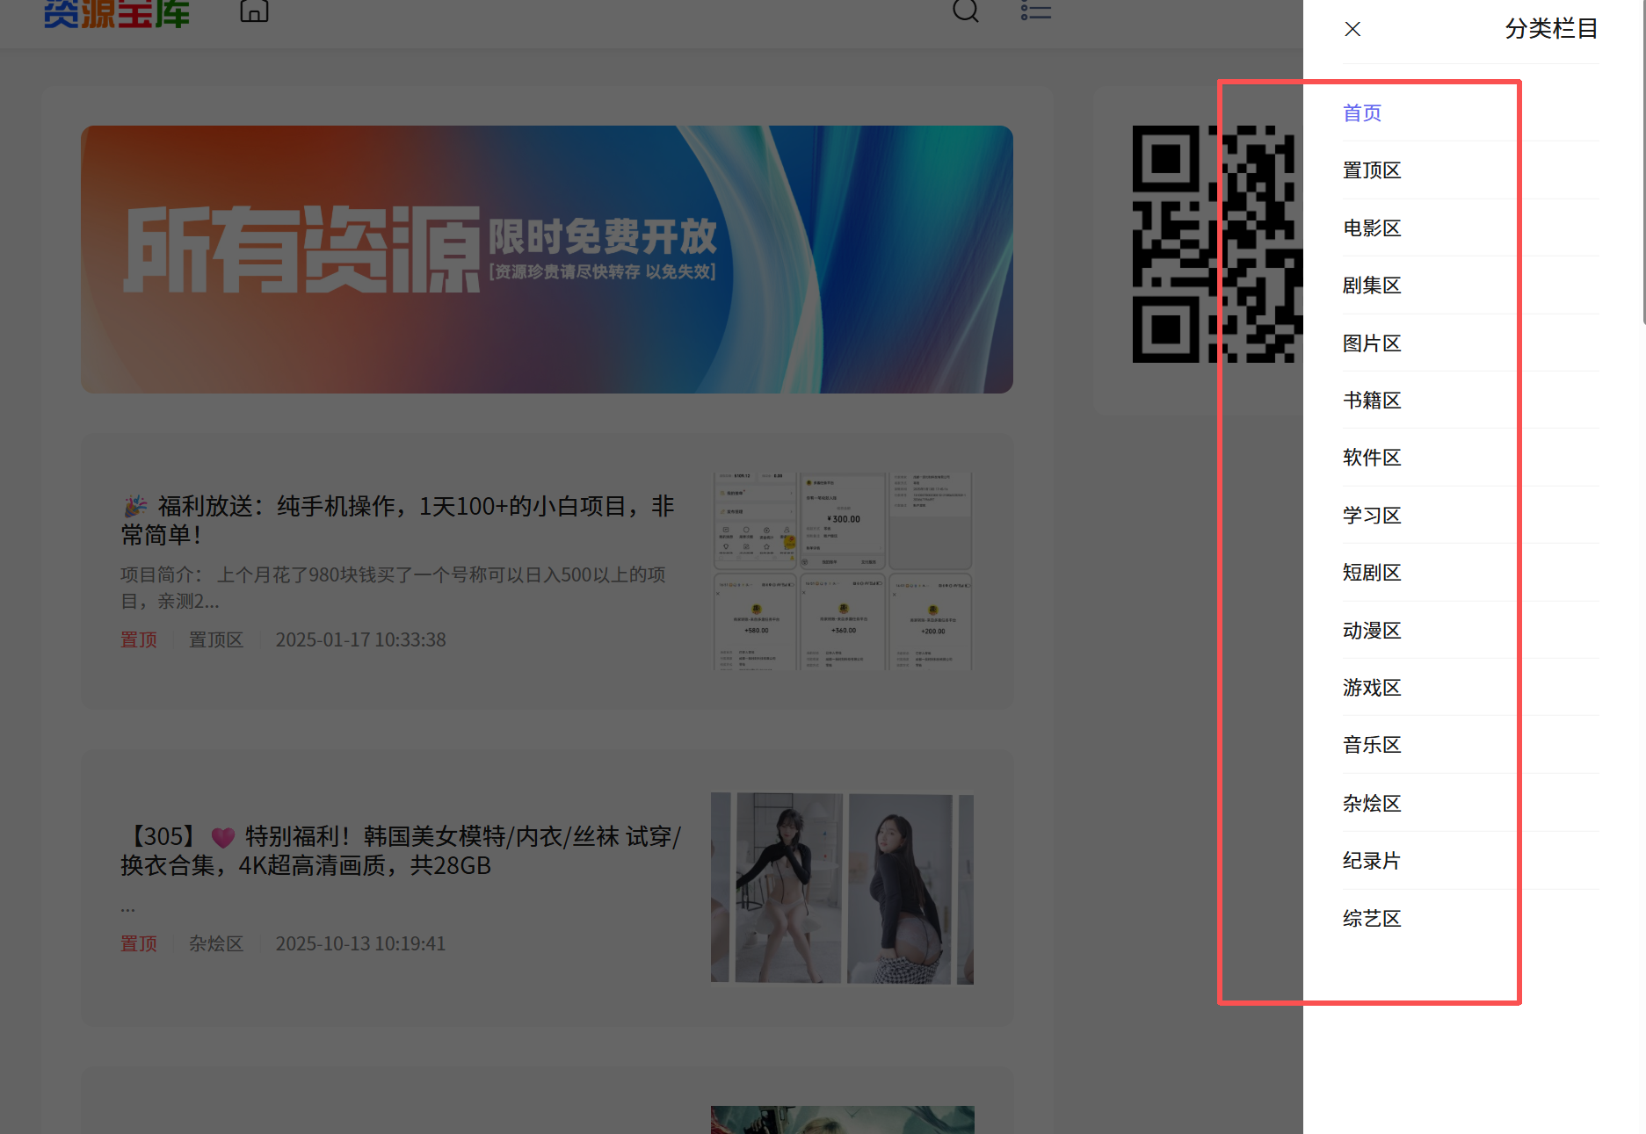The image size is (1646, 1134).
Task: Open the 电影区 category
Action: point(1372,228)
